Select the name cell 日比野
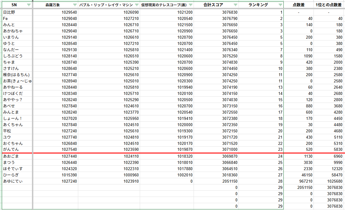 pyautogui.click(x=17, y=12)
